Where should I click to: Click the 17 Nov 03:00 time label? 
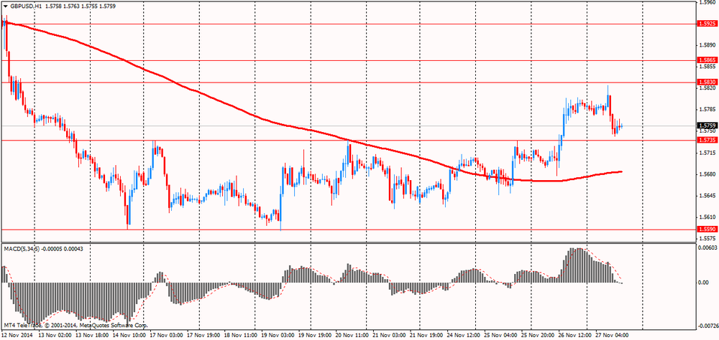167,335
